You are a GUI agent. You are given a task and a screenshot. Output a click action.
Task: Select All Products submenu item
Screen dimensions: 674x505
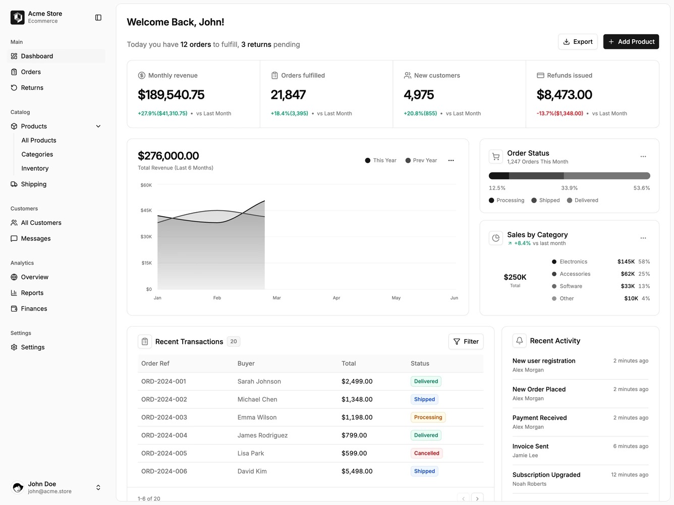tap(39, 141)
